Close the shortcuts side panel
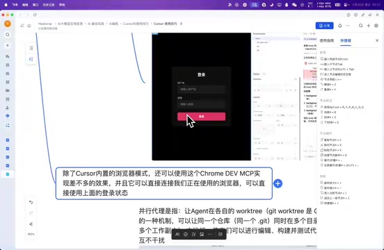This screenshot has height=250, width=384. pos(377,40)
